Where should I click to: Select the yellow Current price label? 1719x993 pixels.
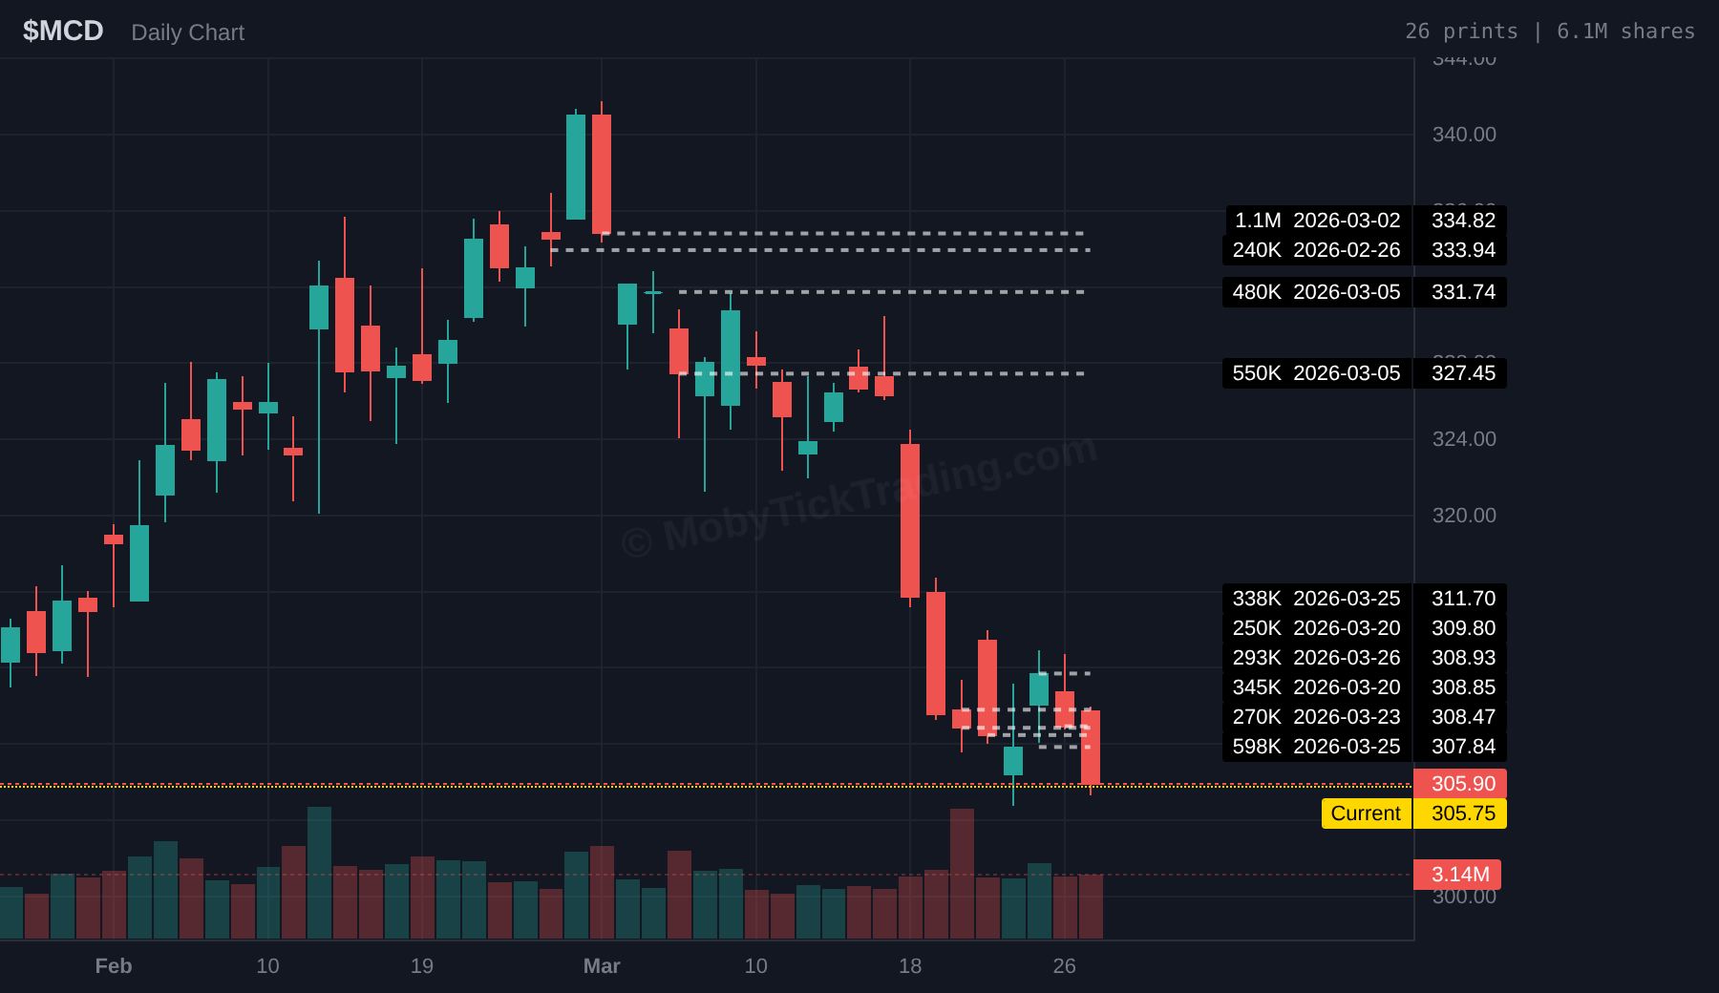click(1366, 813)
